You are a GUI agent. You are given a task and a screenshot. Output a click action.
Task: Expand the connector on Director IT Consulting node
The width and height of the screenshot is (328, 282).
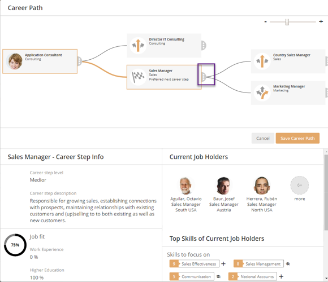pyautogui.click(x=204, y=45)
